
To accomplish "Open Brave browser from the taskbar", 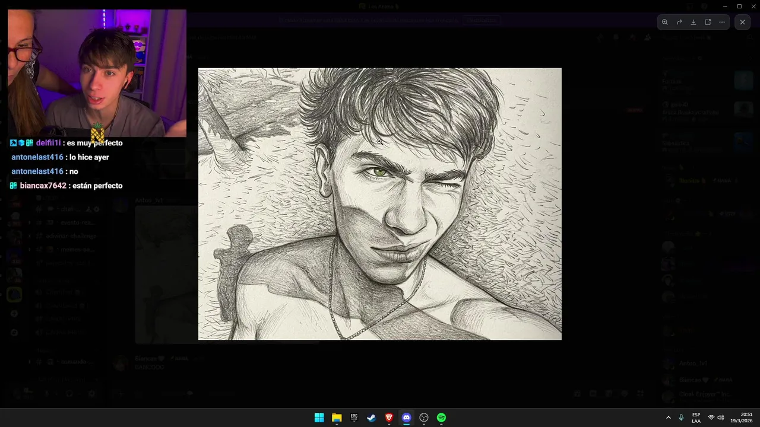I will (389, 418).
